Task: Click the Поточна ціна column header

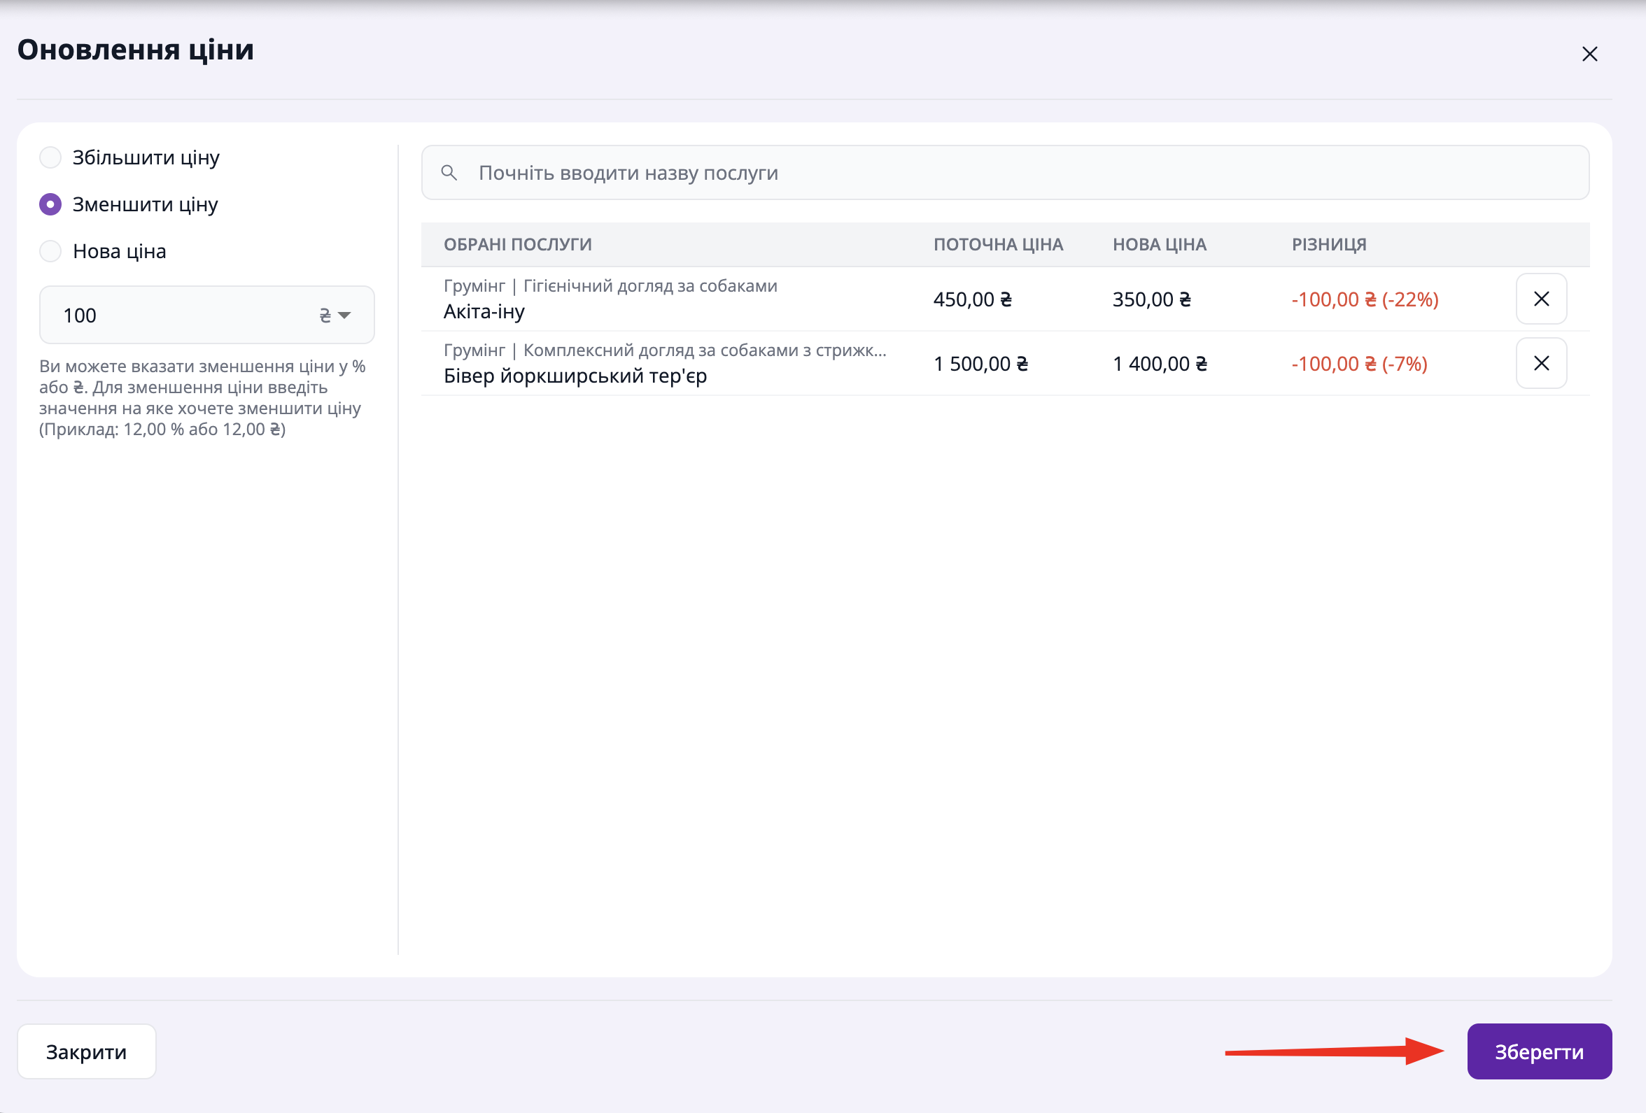Action: [x=998, y=245]
